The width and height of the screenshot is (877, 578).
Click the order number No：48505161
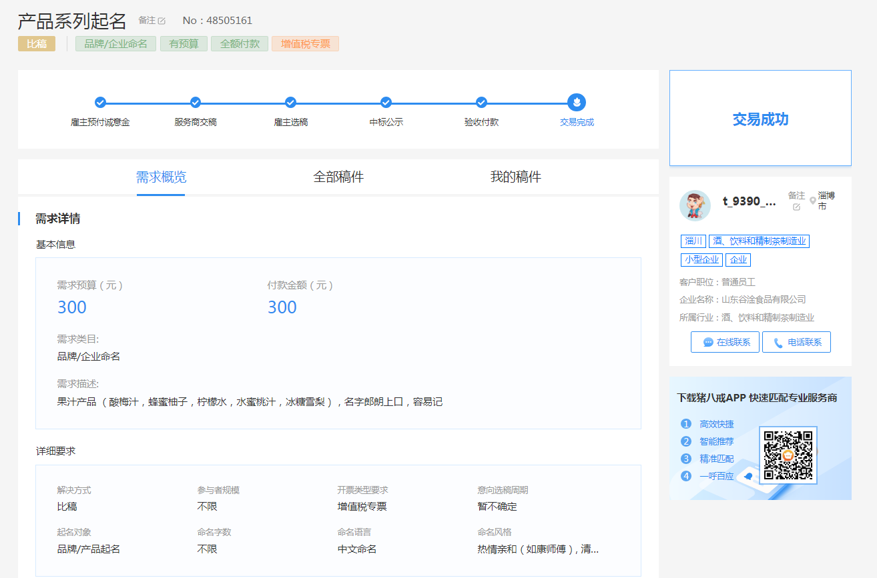pyautogui.click(x=218, y=21)
